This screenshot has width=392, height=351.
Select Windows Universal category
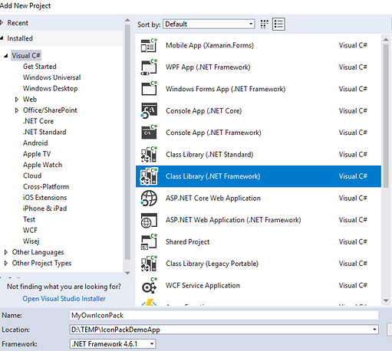pyautogui.click(x=51, y=77)
